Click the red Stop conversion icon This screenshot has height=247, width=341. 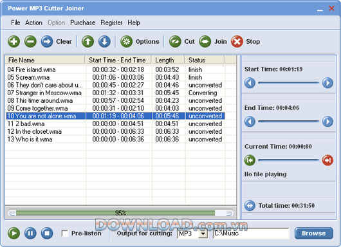tap(237, 41)
